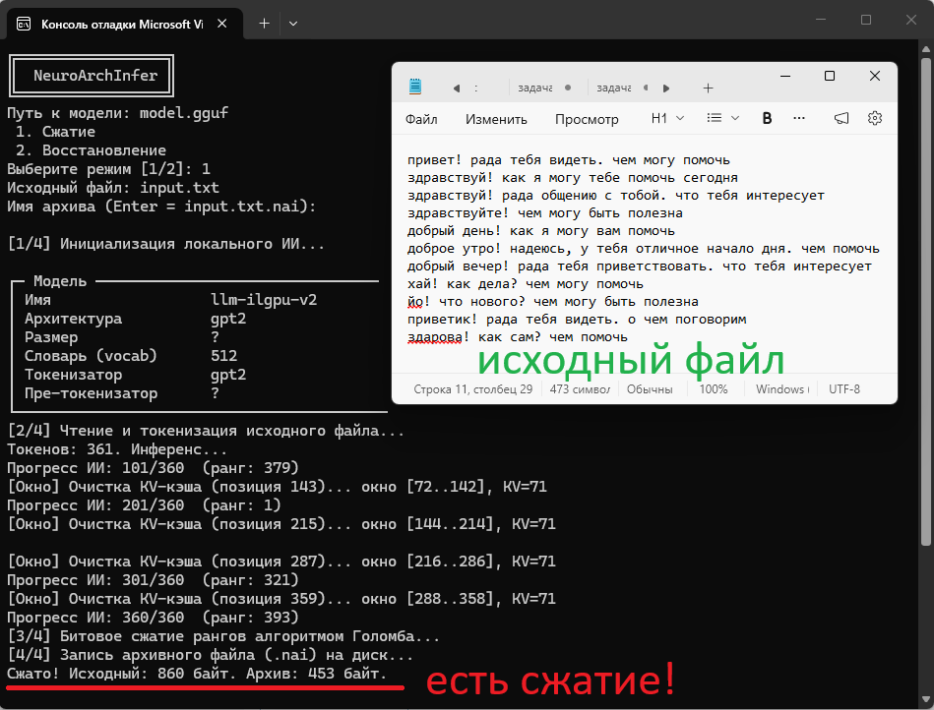The width and height of the screenshot is (934, 710).
Task: Open a new terminal tab with plus
Action: pos(264,24)
